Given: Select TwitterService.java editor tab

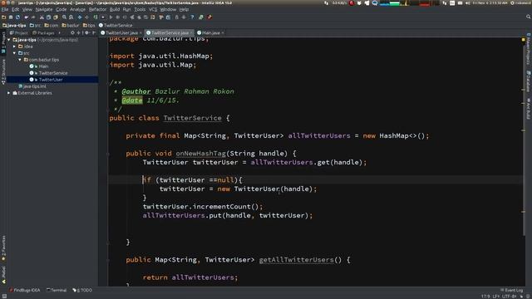Looking at the screenshot, I should (170, 33).
